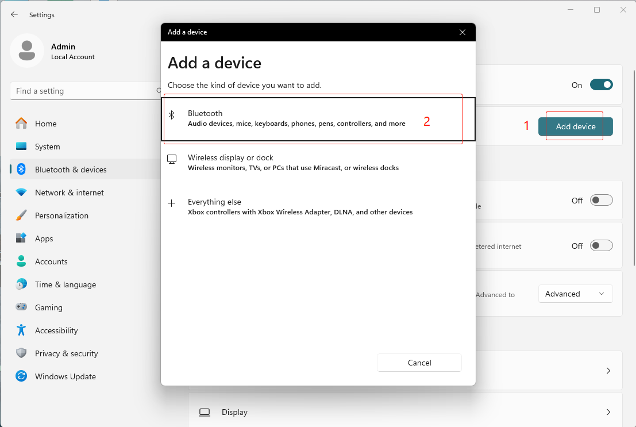The image size is (636, 427).
Task: Go to Gaming settings
Action: click(85, 307)
